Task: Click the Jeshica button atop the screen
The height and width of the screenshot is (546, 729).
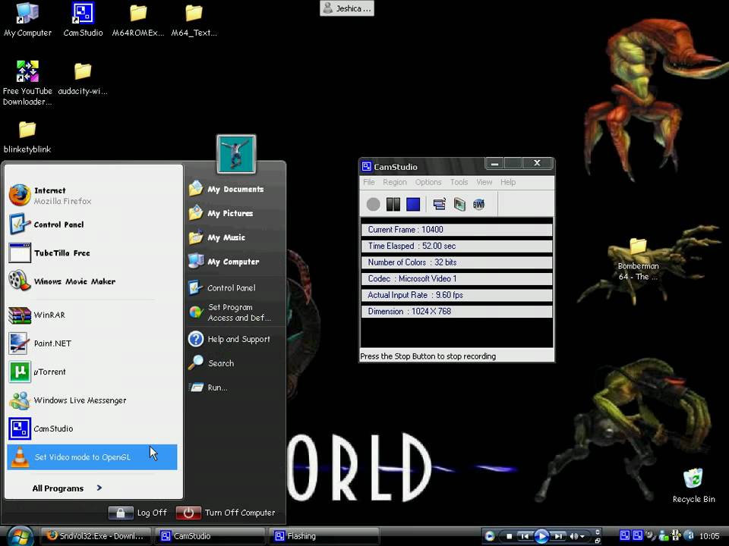Action: [x=347, y=8]
